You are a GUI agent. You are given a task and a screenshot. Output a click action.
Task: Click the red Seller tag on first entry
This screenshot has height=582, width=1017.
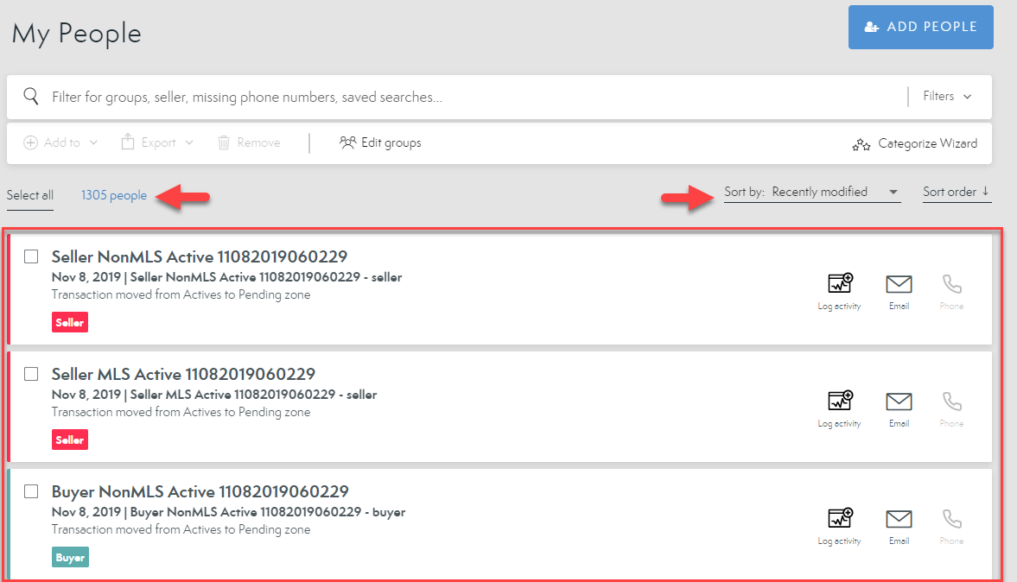pyautogui.click(x=70, y=322)
